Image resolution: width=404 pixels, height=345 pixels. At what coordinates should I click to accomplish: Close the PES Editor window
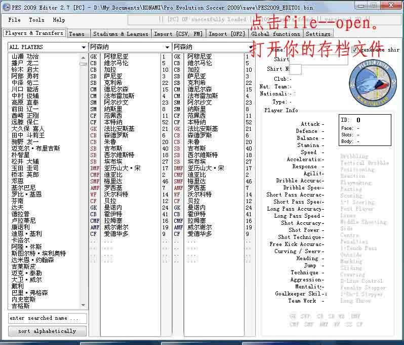[392, 5]
